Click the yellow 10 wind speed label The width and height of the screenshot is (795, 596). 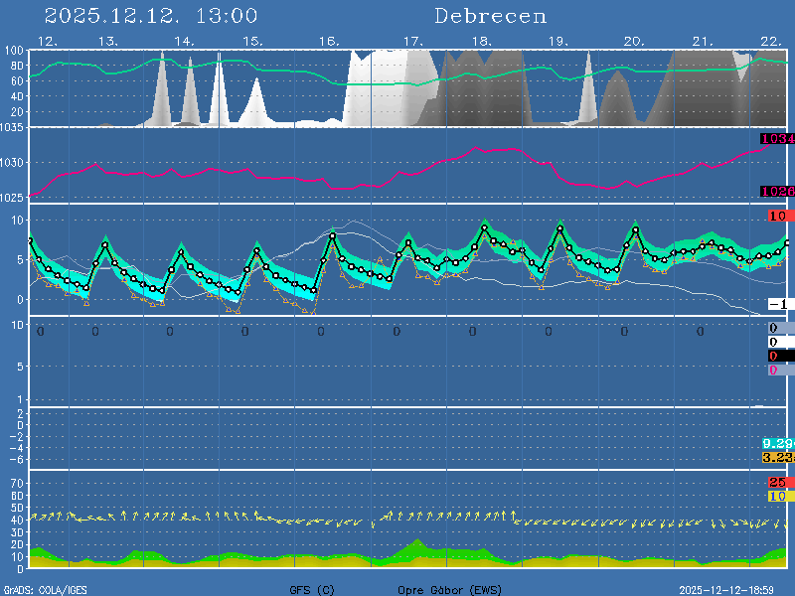pos(778,495)
